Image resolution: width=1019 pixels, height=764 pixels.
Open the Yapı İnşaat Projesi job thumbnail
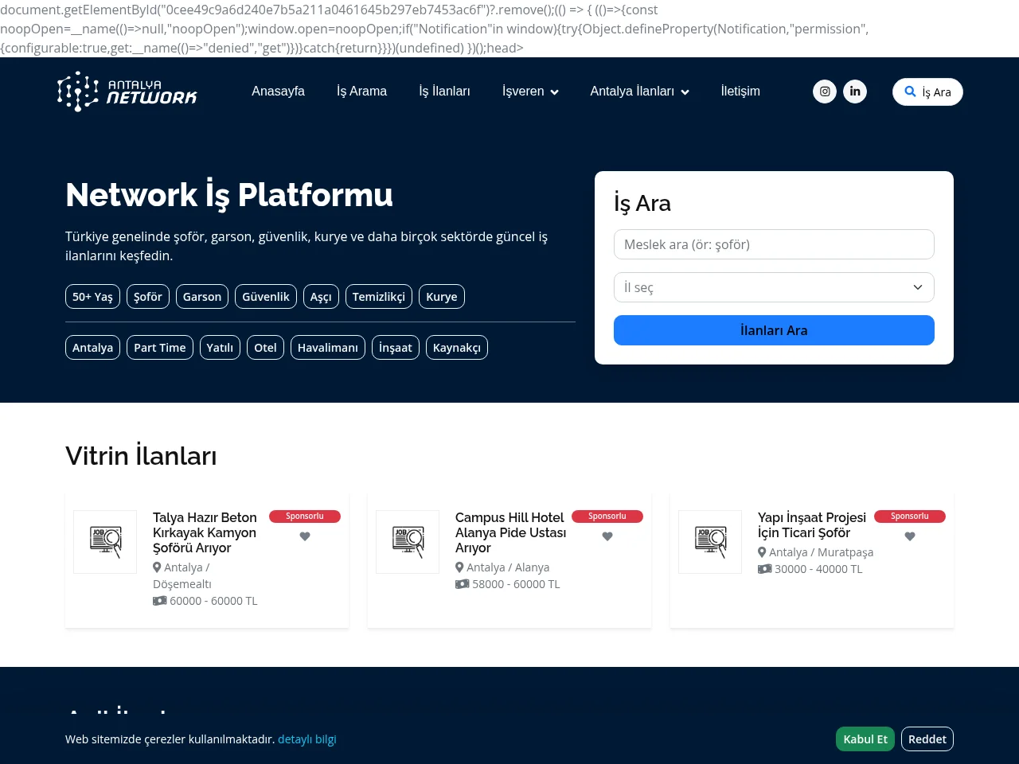click(710, 542)
